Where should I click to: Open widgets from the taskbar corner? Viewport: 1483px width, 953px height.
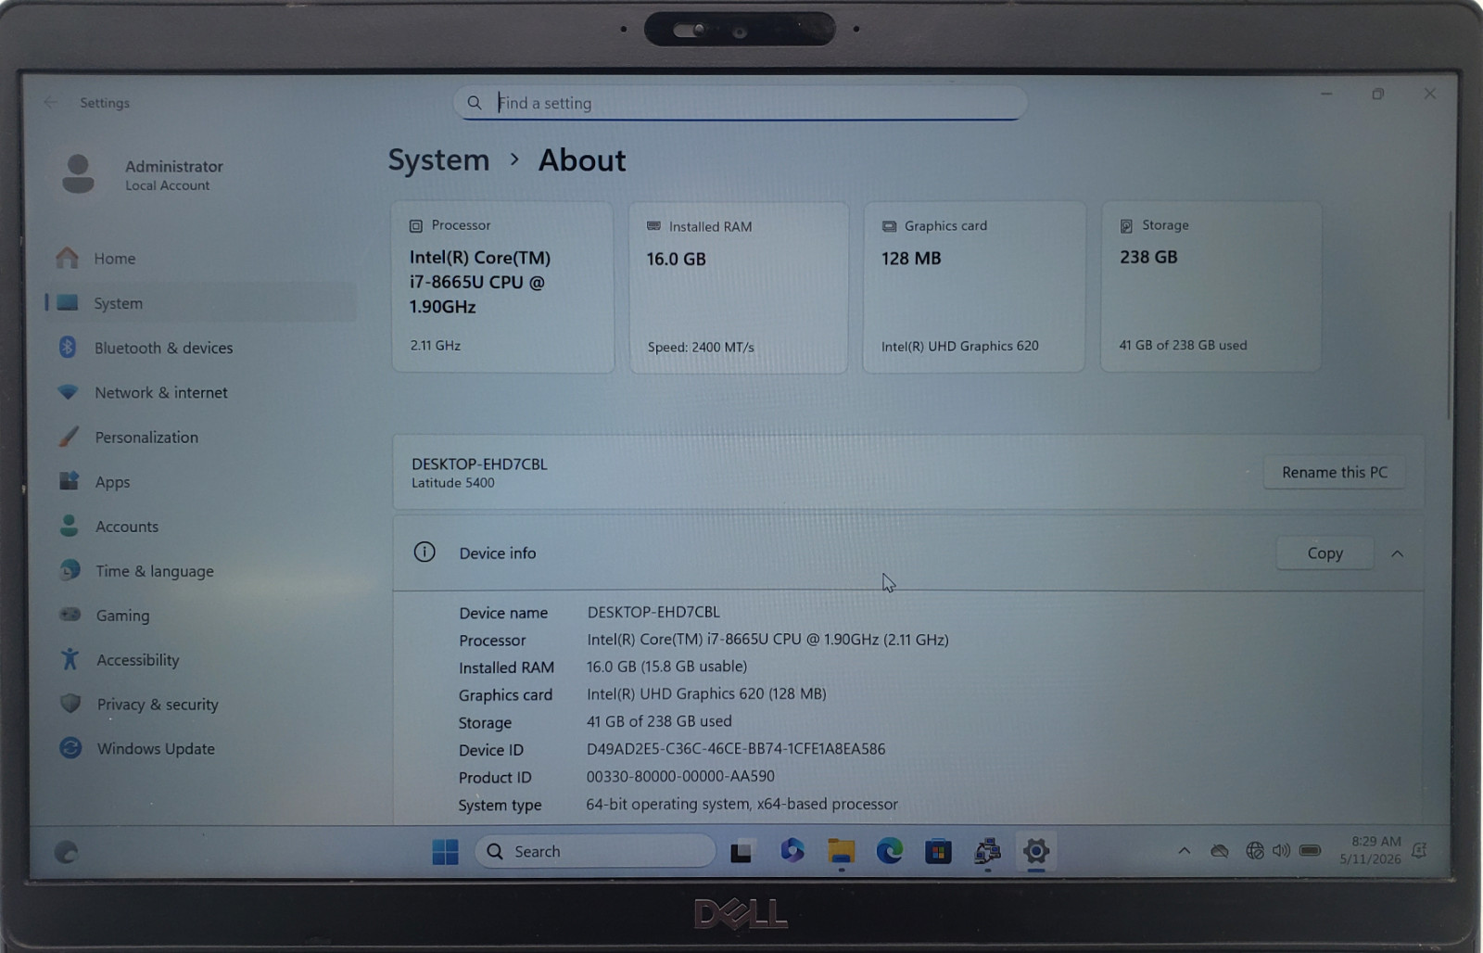[66, 852]
